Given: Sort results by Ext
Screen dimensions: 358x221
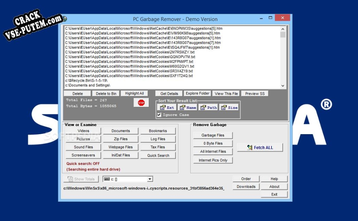Looking at the screenshot, I should click(167, 107).
